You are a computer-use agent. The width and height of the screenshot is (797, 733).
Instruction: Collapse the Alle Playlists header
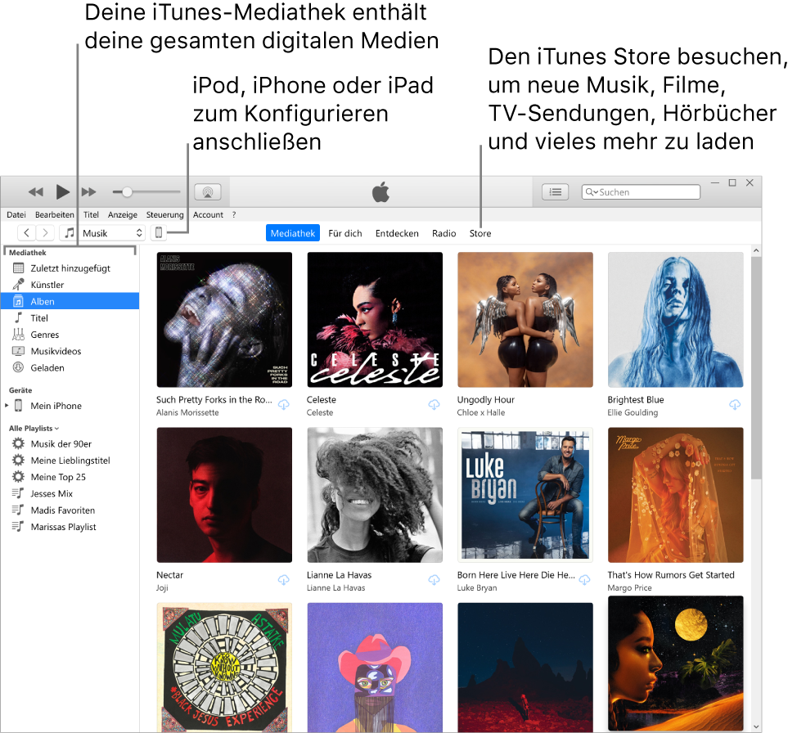[34, 429]
